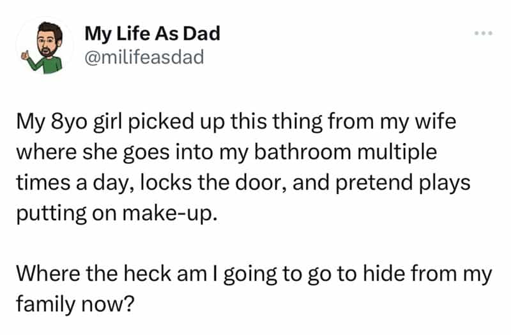Click the @milifeasdad handle
Image resolution: width=511 pixels, height=335 pixels.
coord(143,57)
